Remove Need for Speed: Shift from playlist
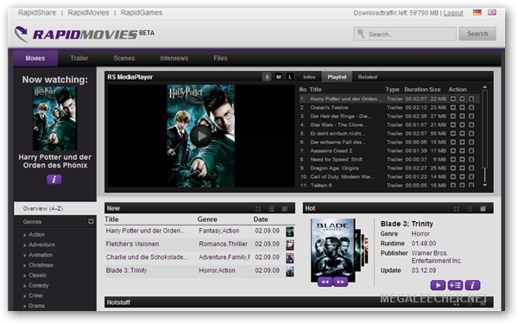Image resolution: width=518 pixels, height=324 pixels. (x=471, y=159)
